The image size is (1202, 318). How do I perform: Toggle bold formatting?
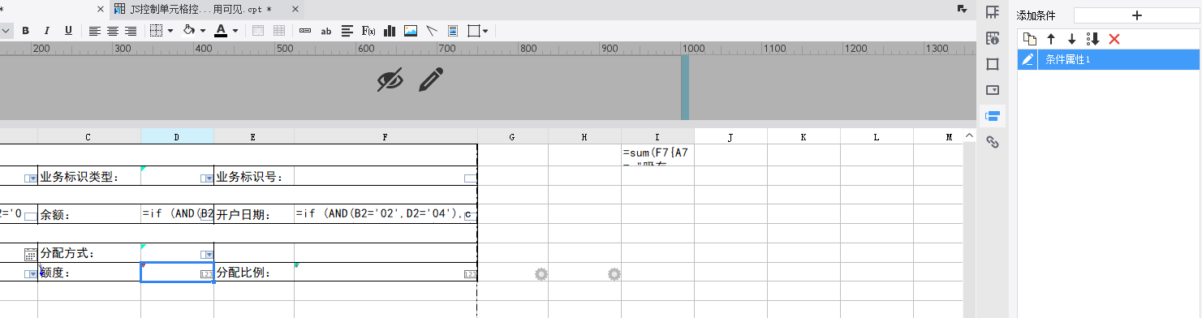[25, 31]
